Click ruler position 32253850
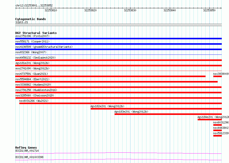Image resolution: width=229 pixels, height=163 pixels. point(209,10)
